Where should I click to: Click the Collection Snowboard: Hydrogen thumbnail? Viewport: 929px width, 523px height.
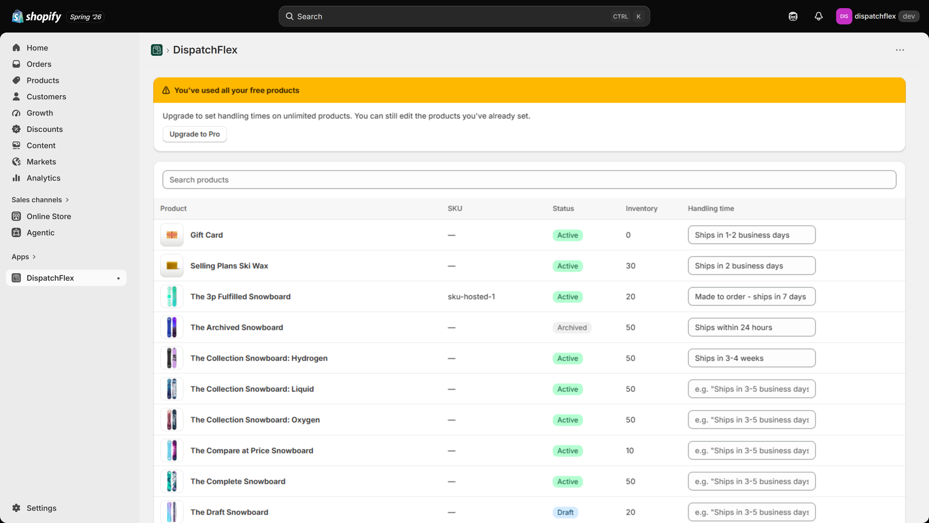point(172,358)
